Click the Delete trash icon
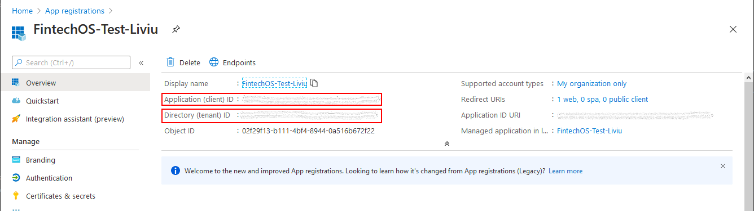The image size is (754, 211). coord(170,62)
